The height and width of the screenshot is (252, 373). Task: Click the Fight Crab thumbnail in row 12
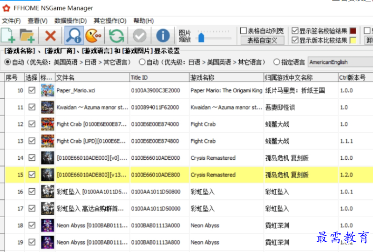[x=47, y=124]
